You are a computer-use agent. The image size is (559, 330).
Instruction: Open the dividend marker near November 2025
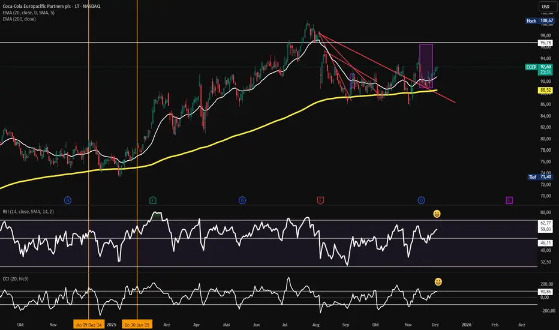coord(421,200)
